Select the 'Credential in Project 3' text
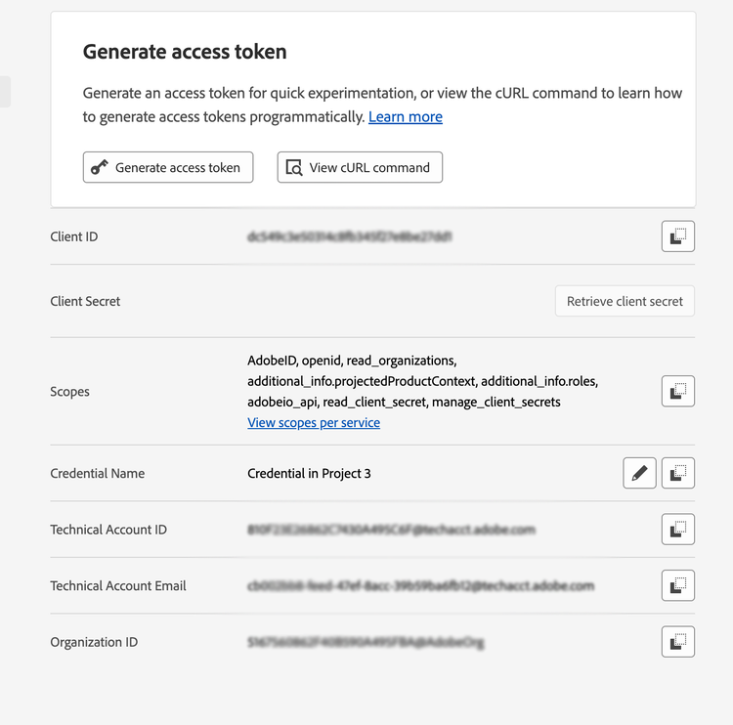 click(x=309, y=474)
